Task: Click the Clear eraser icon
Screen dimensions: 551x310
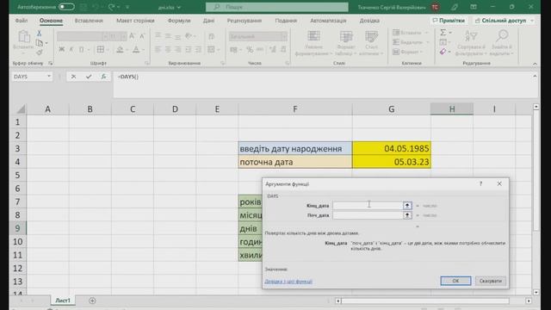Action: coord(443,52)
